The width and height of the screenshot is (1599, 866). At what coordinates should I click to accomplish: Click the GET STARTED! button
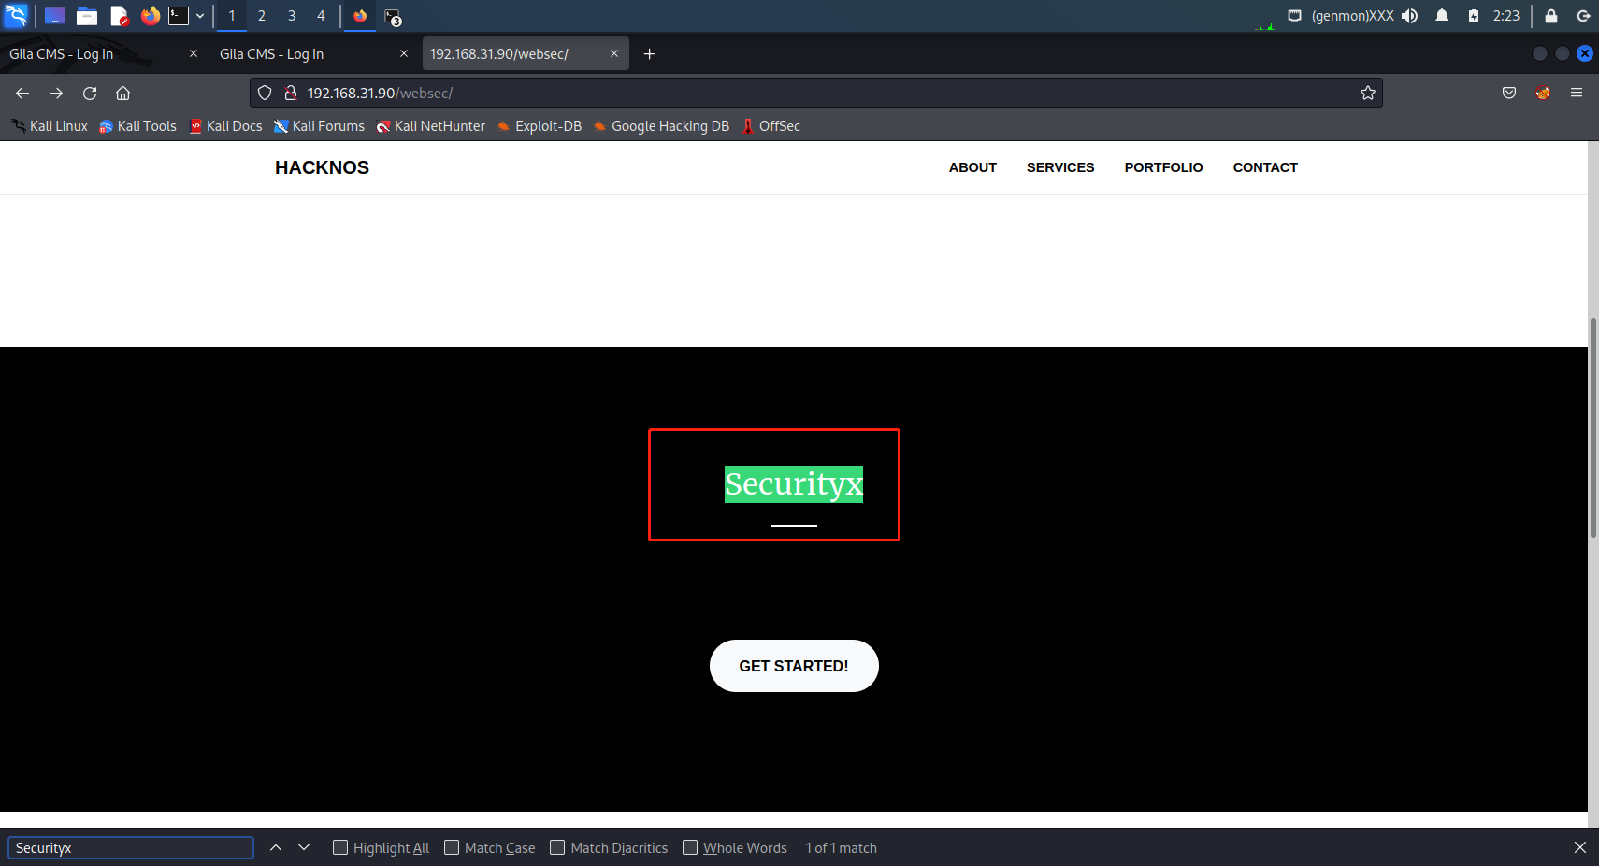pyautogui.click(x=794, y=666)
